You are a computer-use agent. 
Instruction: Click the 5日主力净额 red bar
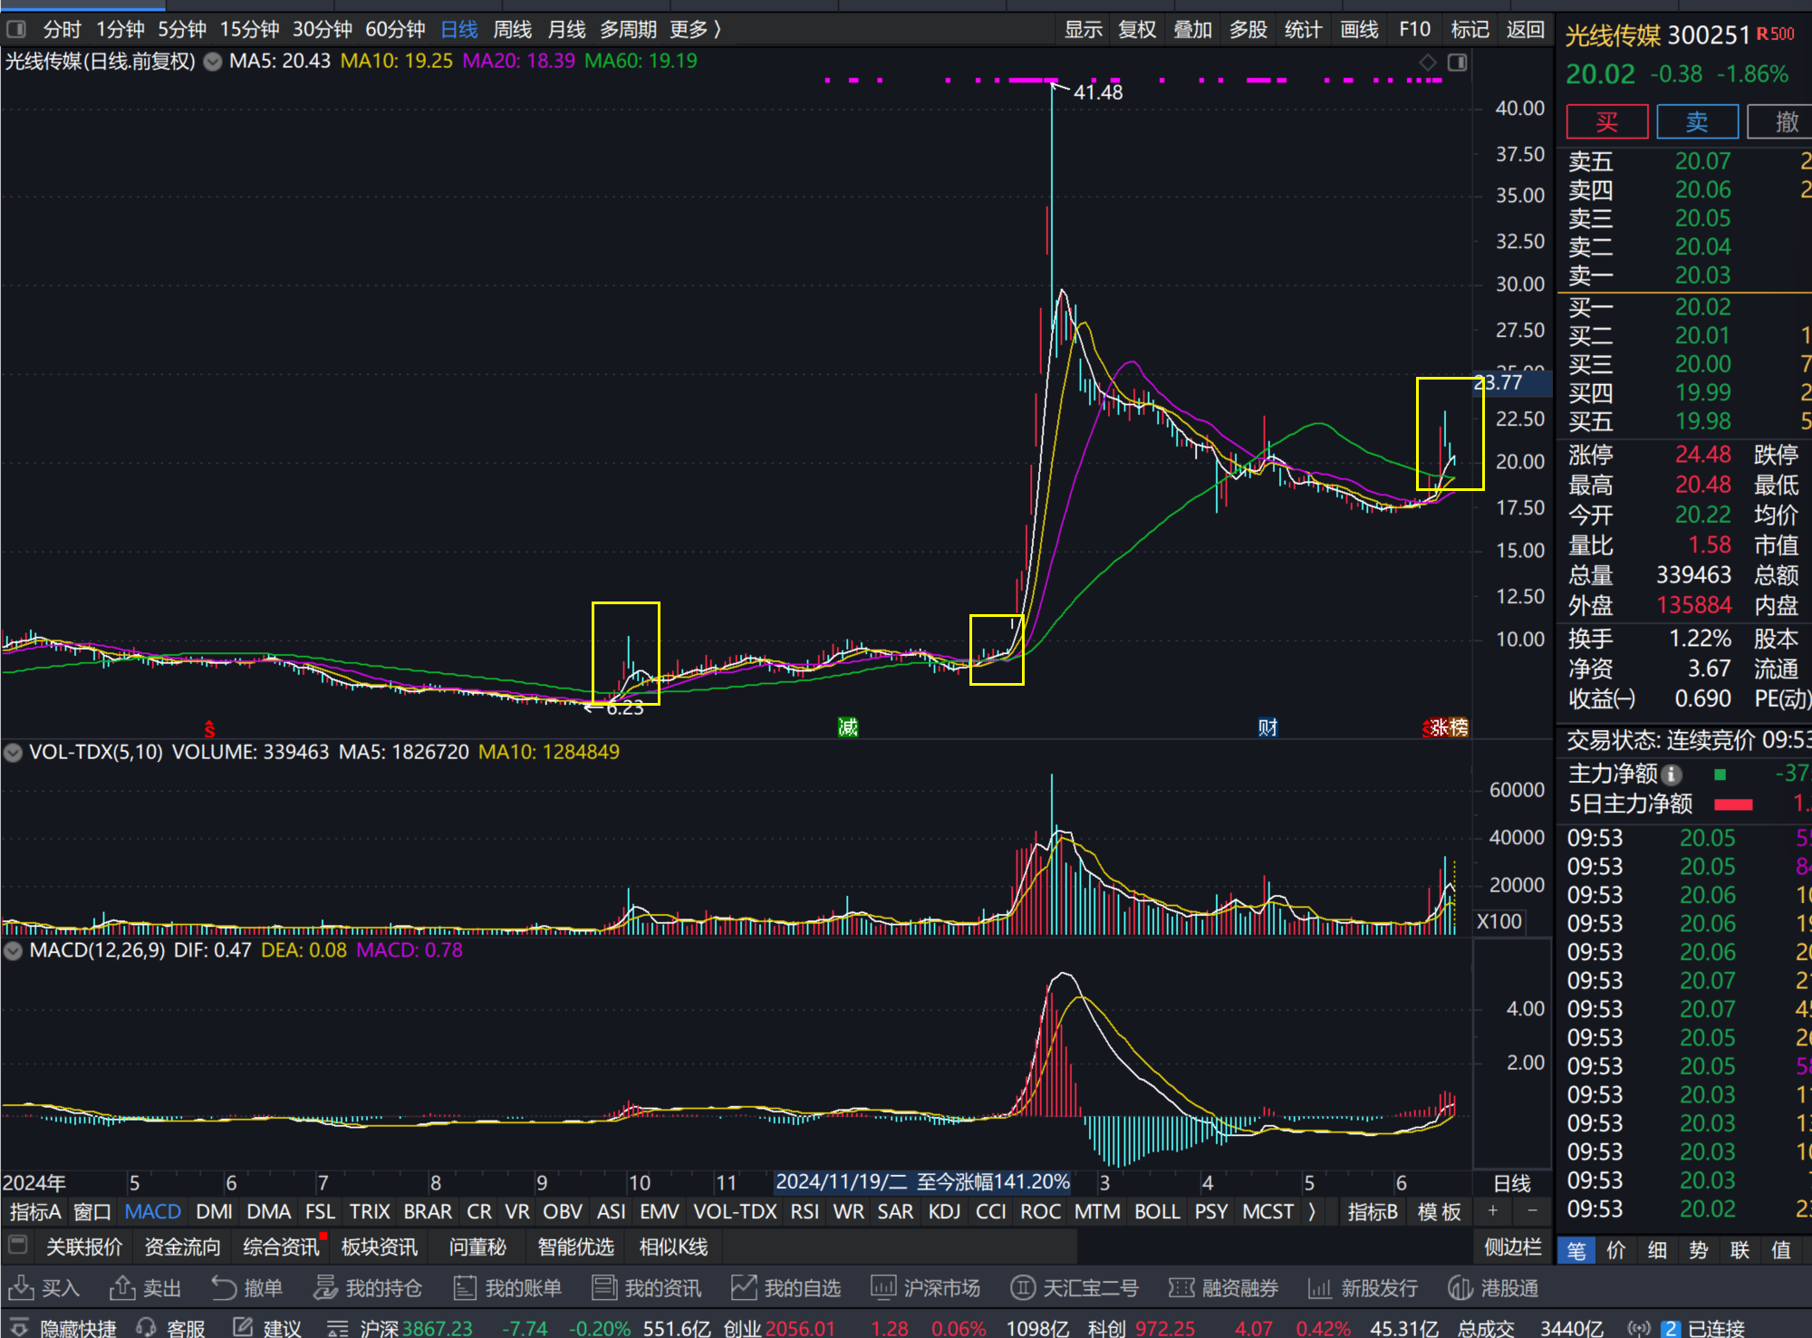pos(1732,804)
